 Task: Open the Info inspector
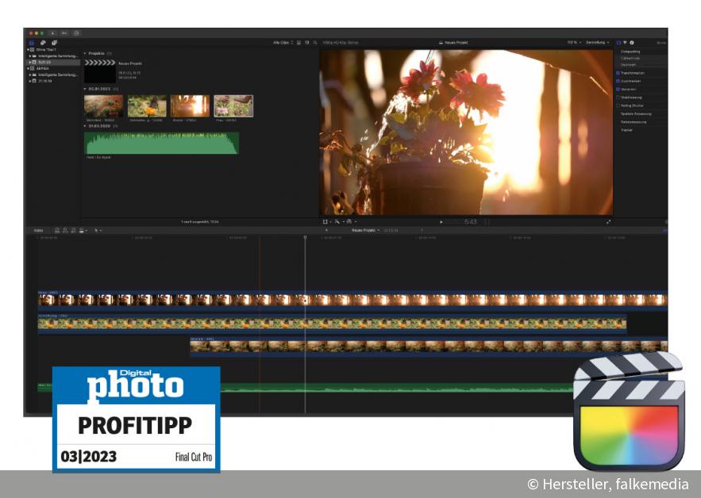click(632, 41)
